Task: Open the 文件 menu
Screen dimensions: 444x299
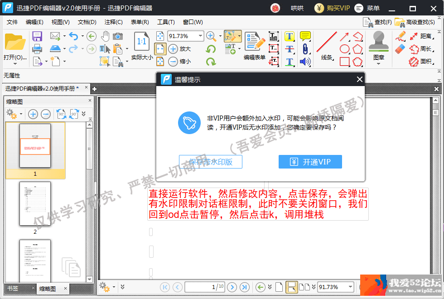Action: [12, 22]
